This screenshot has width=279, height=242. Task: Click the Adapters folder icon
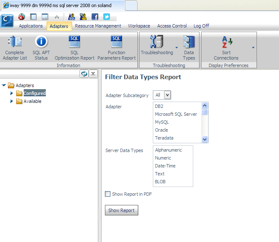click(x=11, y=85)
